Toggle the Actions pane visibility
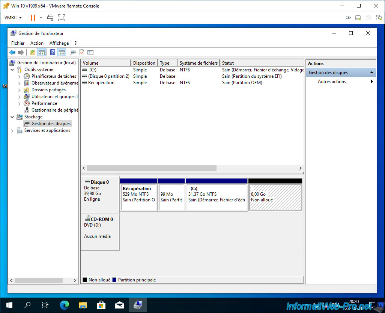The width and height of the screenshot is (385, 313). (62, 53)
